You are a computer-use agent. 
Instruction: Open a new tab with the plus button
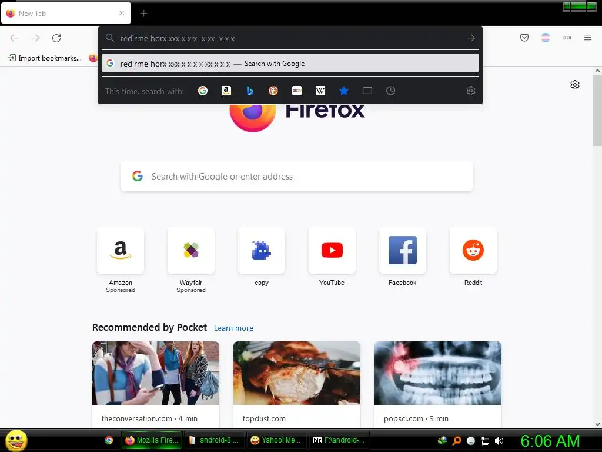(x=143, y=14)
